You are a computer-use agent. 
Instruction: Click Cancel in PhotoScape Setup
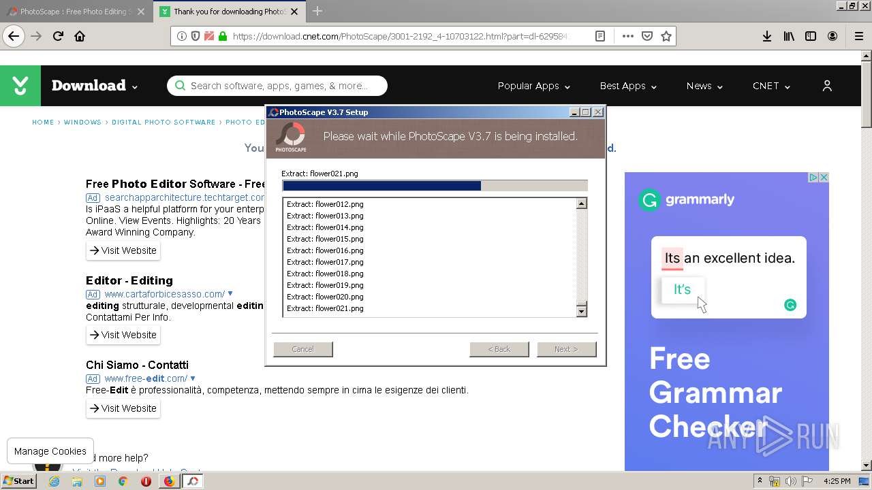click(303, 349)
